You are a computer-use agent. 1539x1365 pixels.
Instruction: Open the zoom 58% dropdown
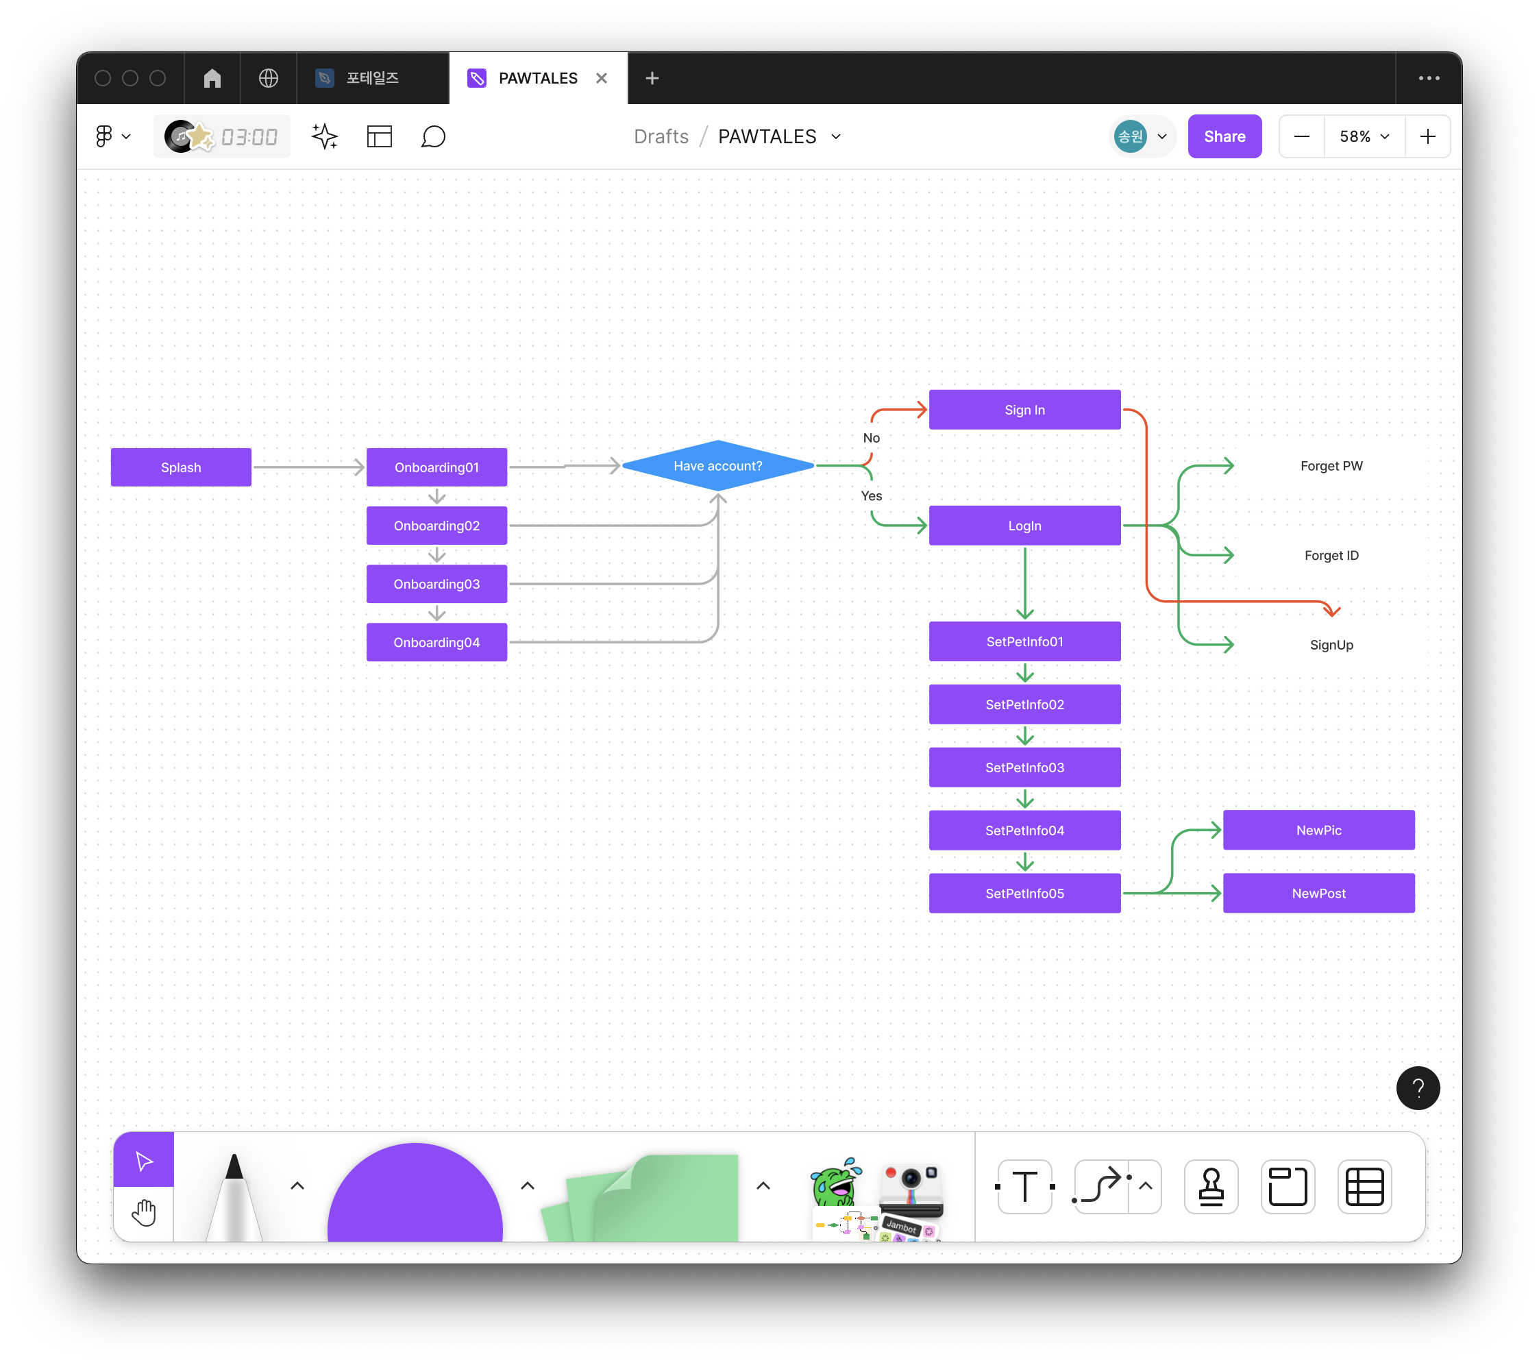(1364, 136)
